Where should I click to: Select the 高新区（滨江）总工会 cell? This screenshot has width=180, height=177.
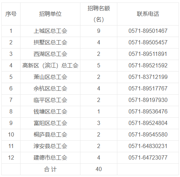[x=50, y=66]
